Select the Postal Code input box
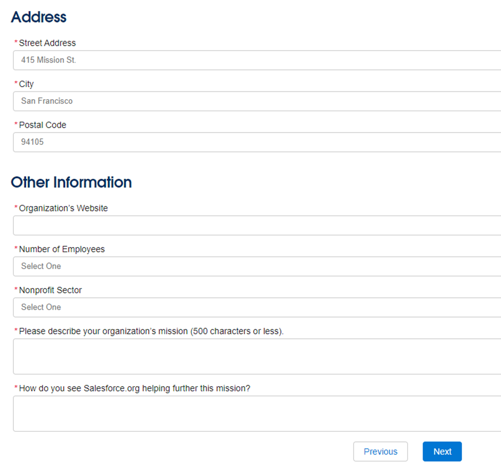The image size is (501, 472). pos(257,142)
